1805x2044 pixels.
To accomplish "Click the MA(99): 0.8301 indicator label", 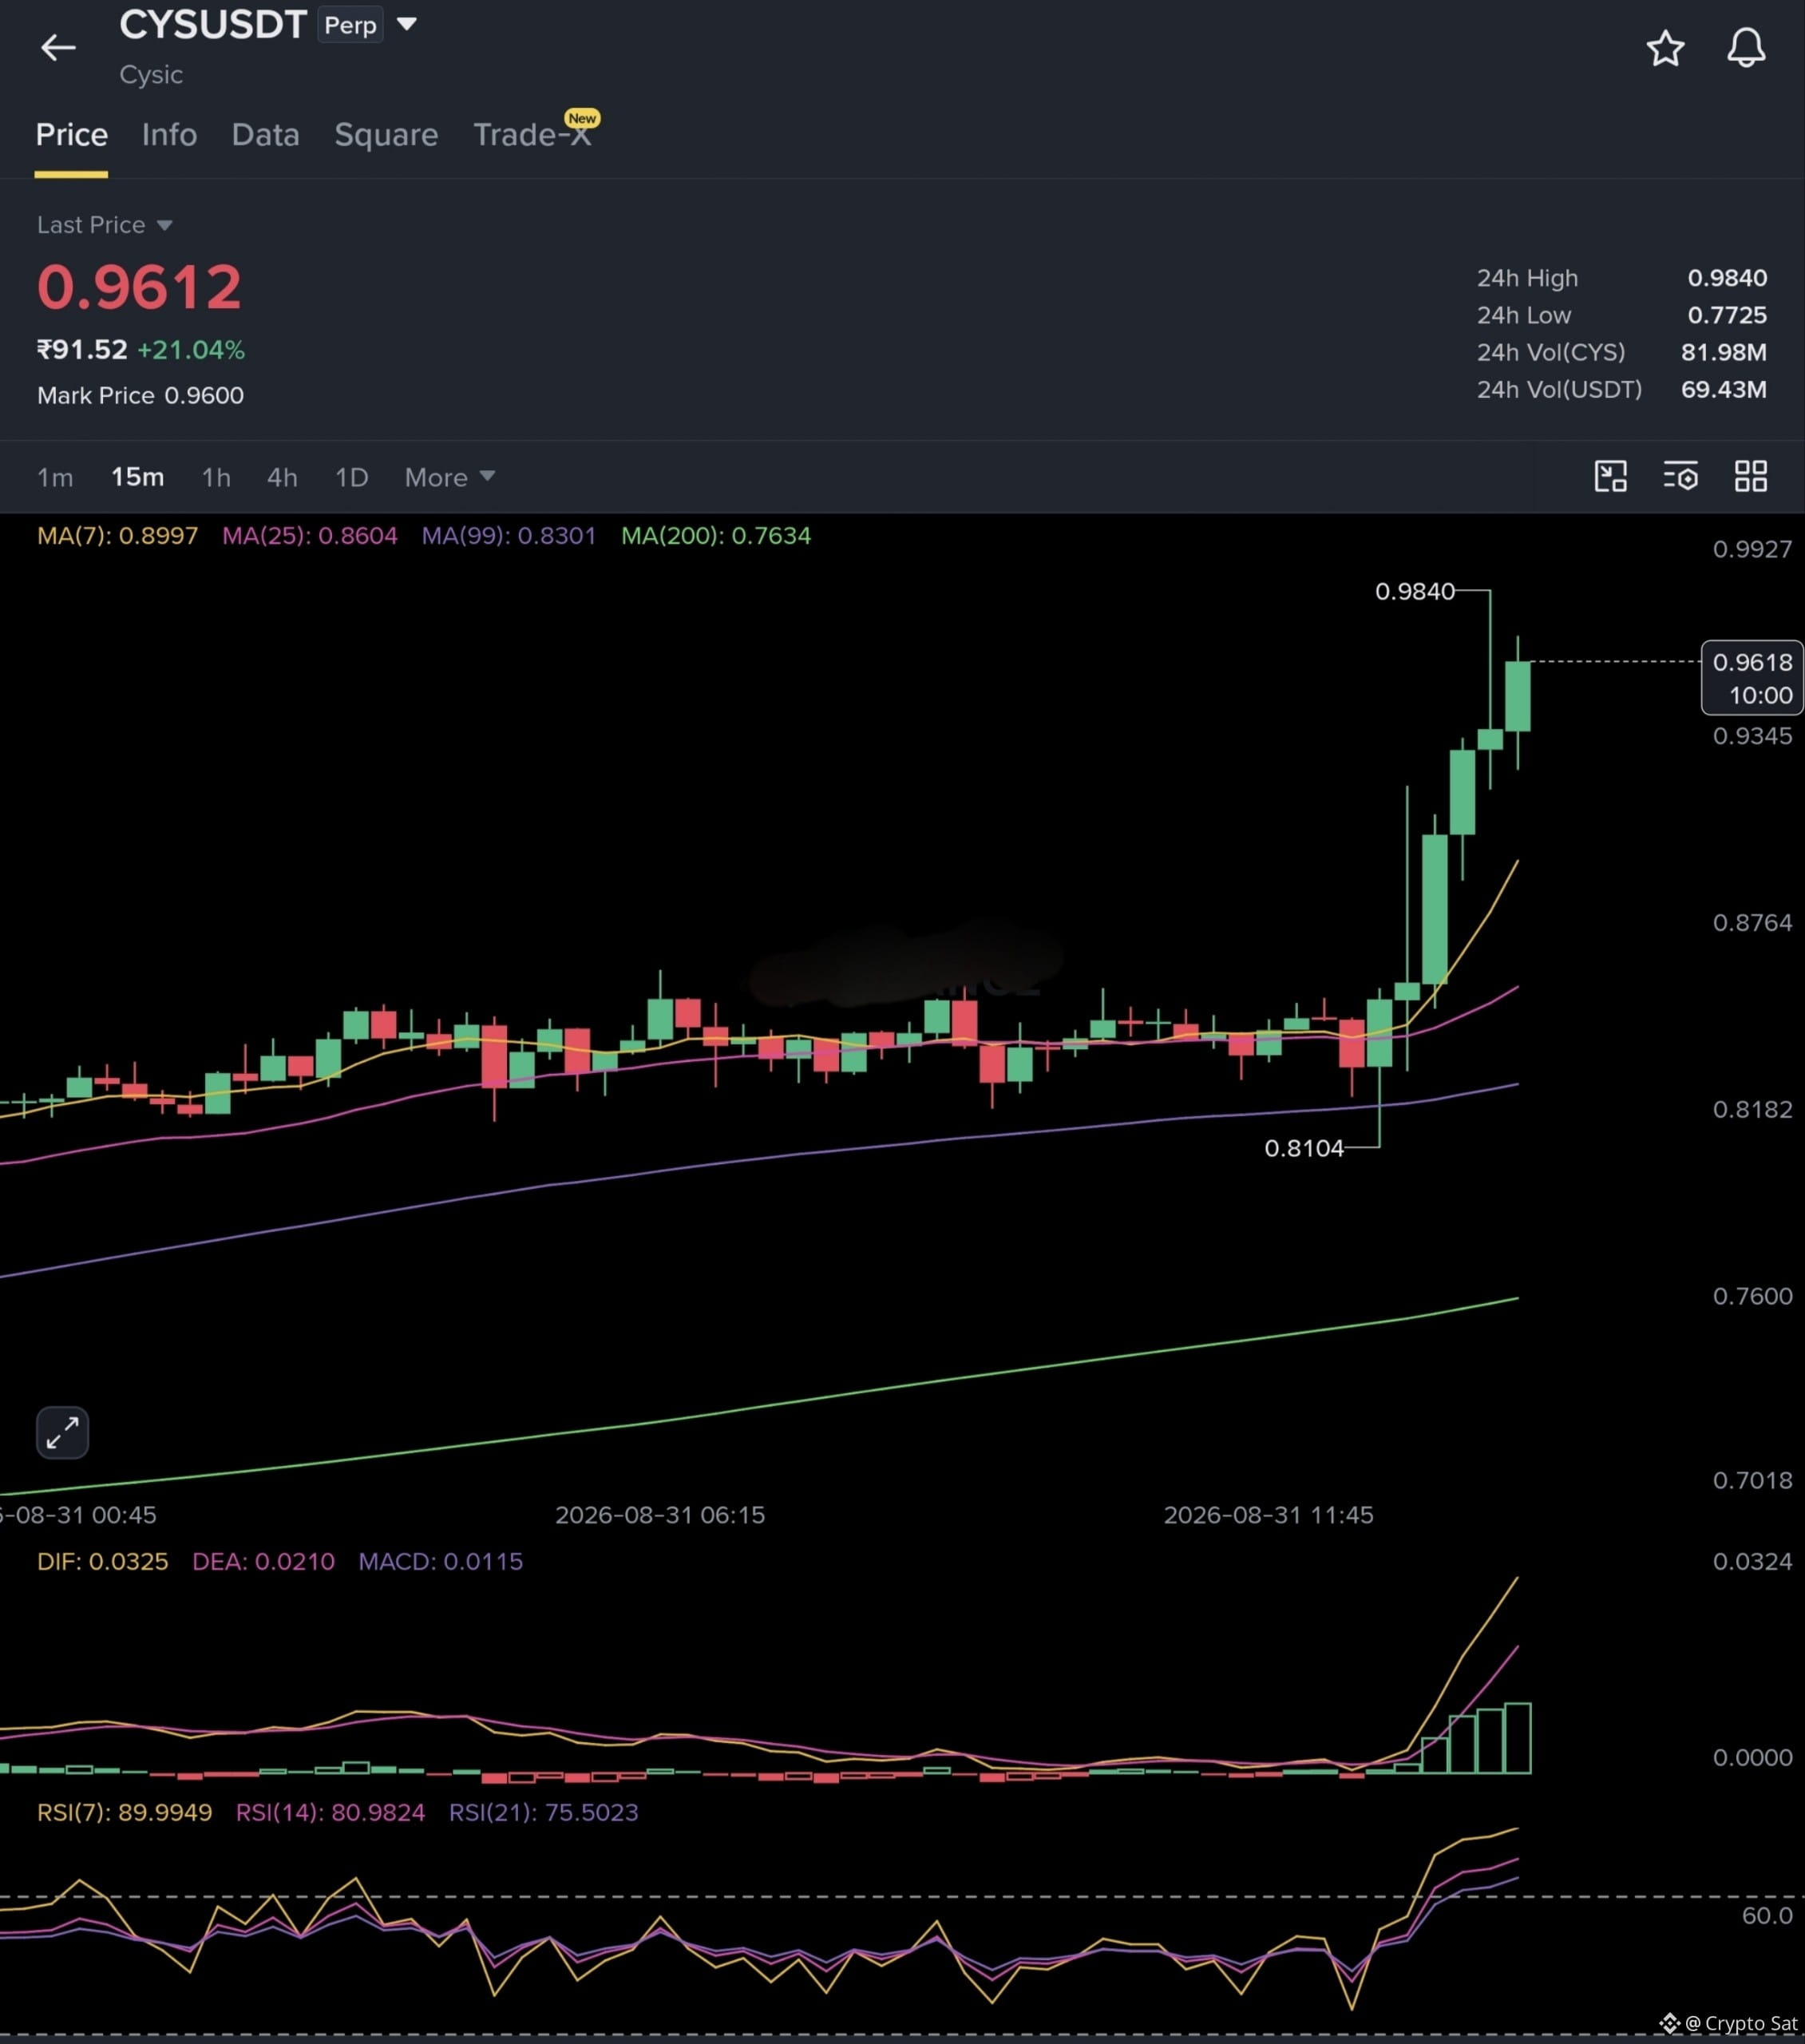I will [508, 536].
